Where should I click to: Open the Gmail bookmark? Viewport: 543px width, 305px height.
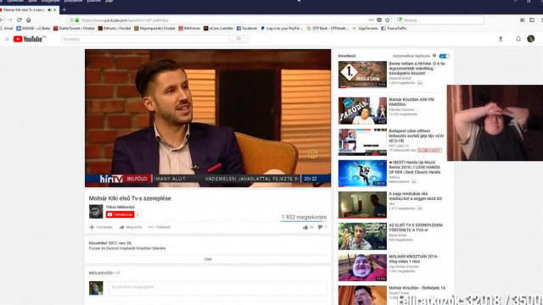(x=7, y=28)
